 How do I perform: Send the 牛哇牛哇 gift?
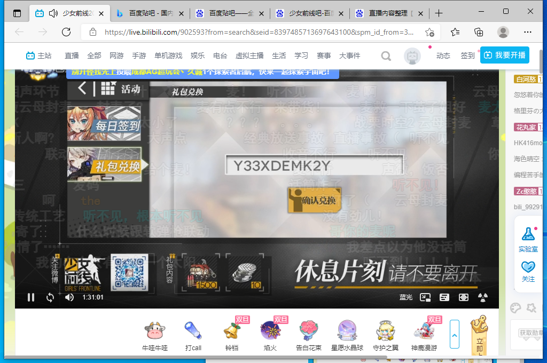(x=155, y=336)
